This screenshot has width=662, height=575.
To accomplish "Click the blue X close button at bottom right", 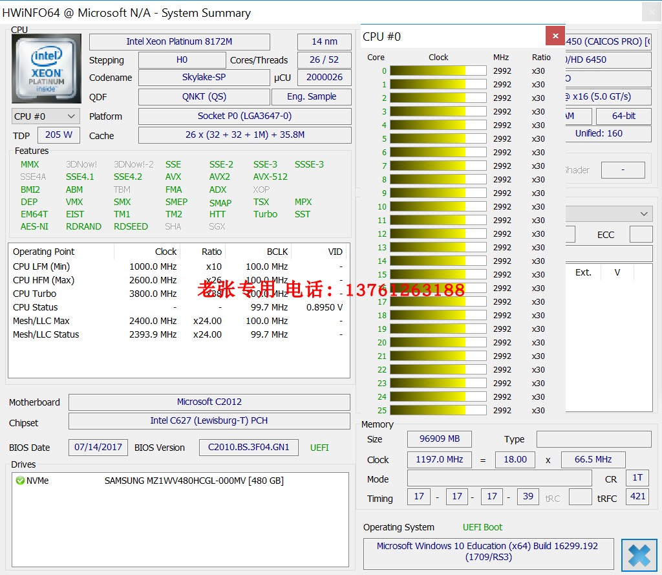I will pyautogui.click(x=639, y=555).
